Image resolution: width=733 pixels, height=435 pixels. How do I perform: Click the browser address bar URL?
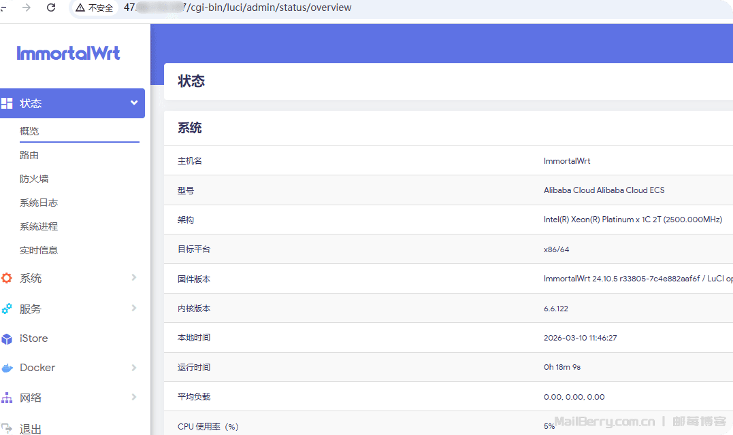pos(272,7)
